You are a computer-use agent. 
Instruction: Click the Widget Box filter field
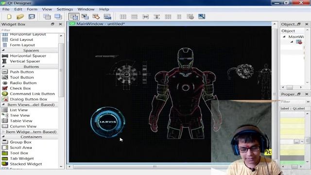pyautogui.click(x=32, y=30)
